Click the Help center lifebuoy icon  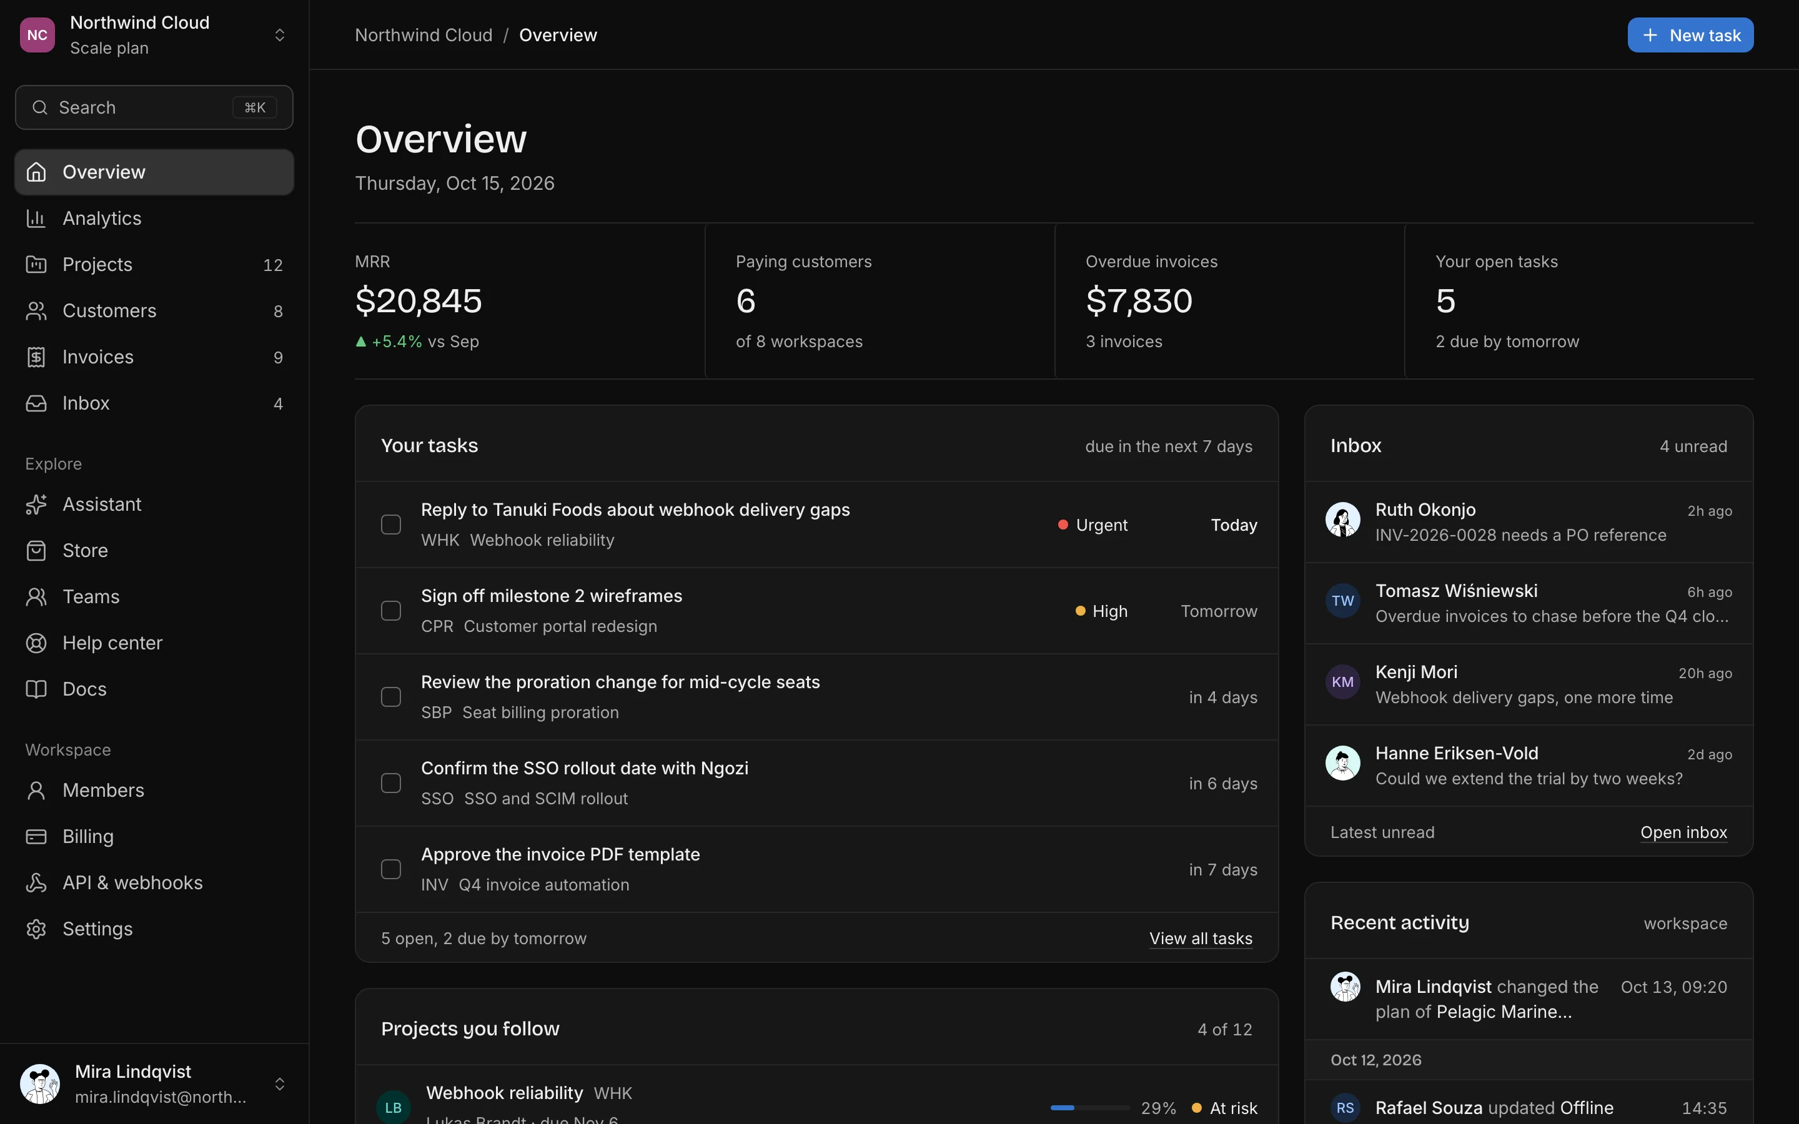(36, 643)
